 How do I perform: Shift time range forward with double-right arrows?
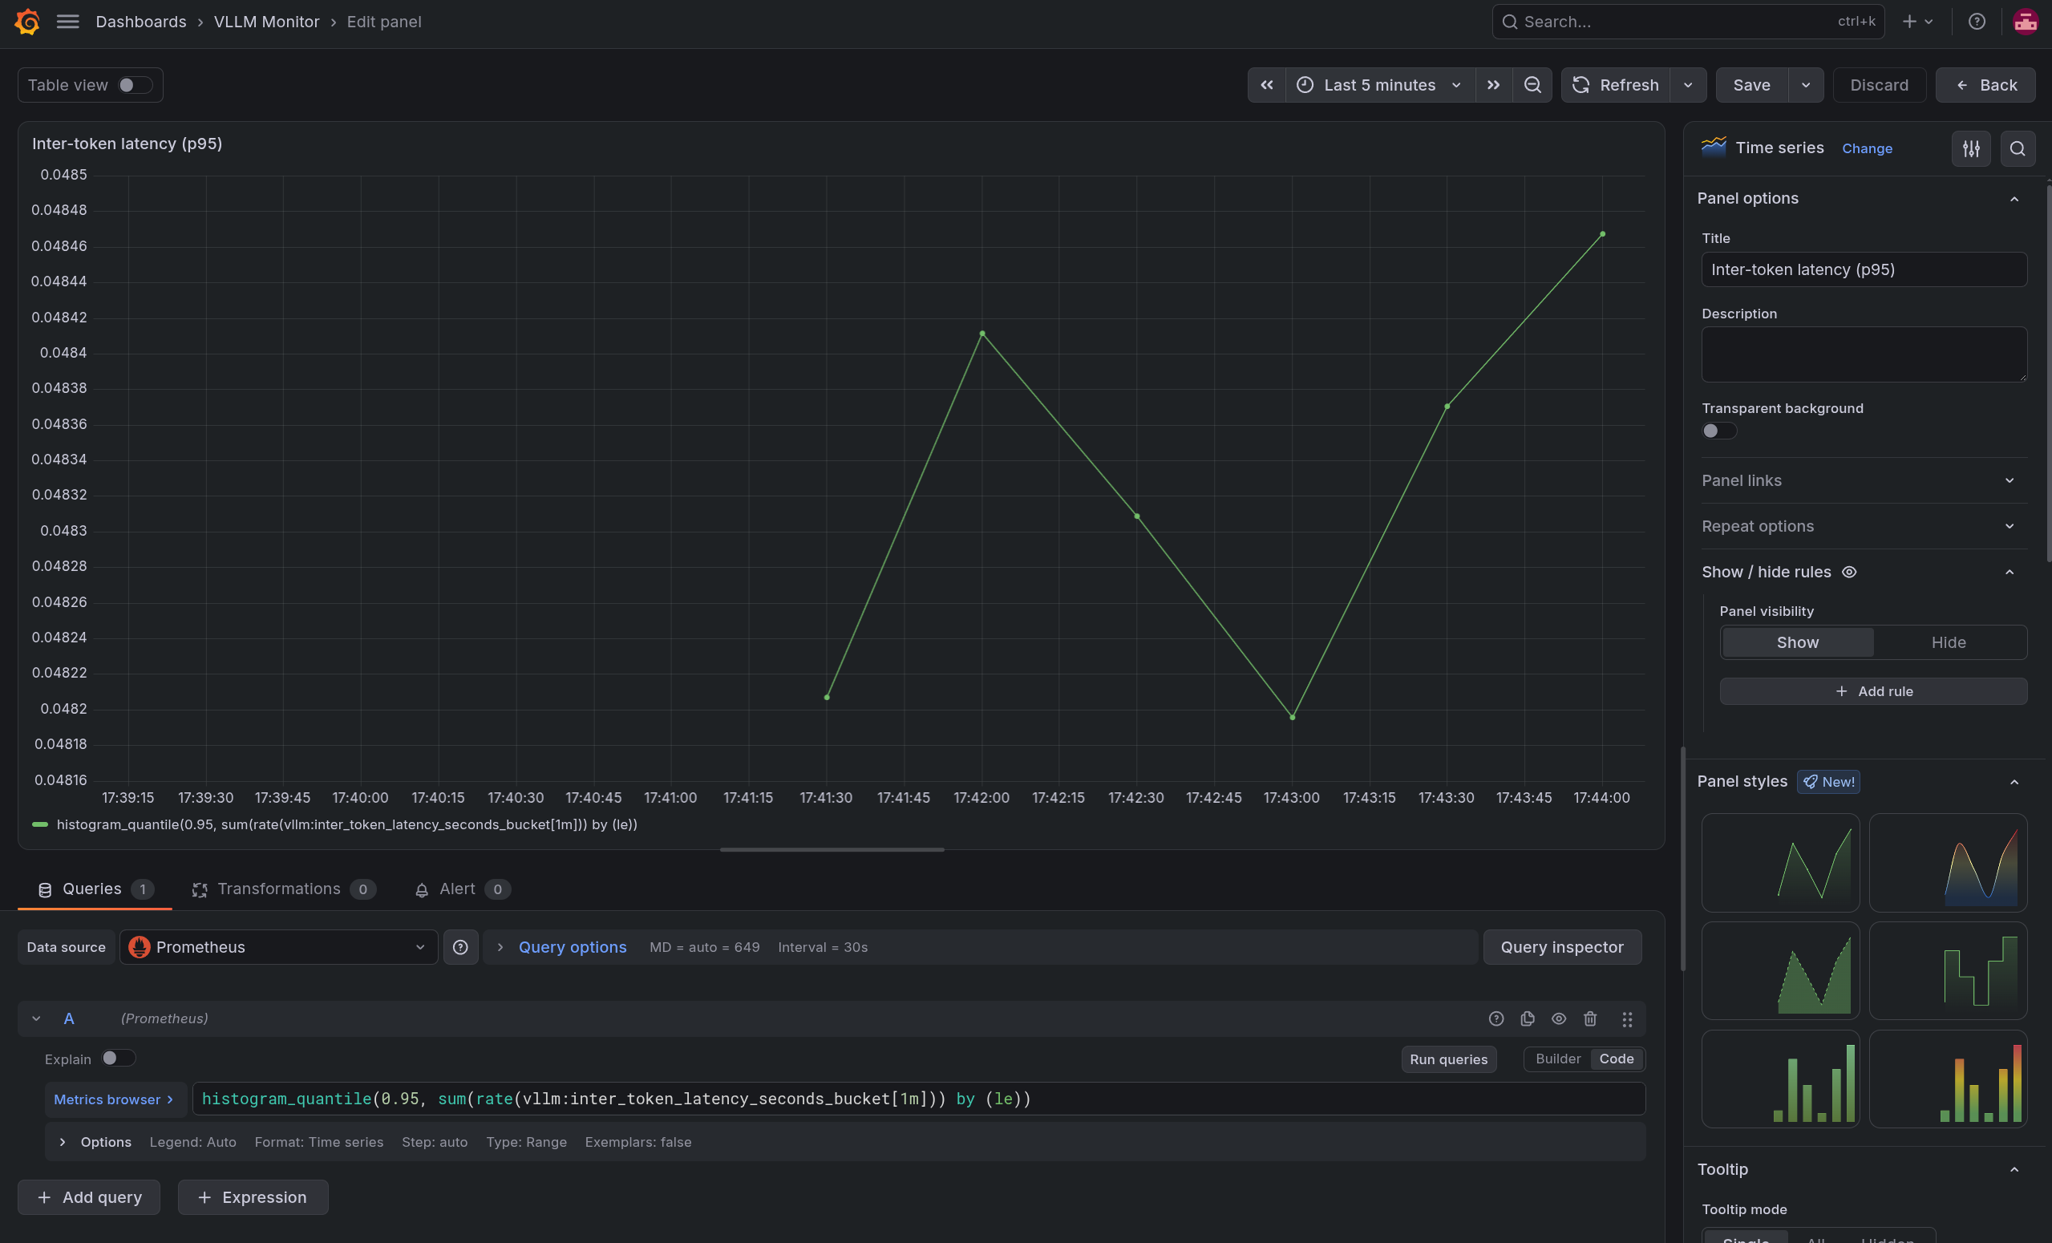tap(1493, 85)
